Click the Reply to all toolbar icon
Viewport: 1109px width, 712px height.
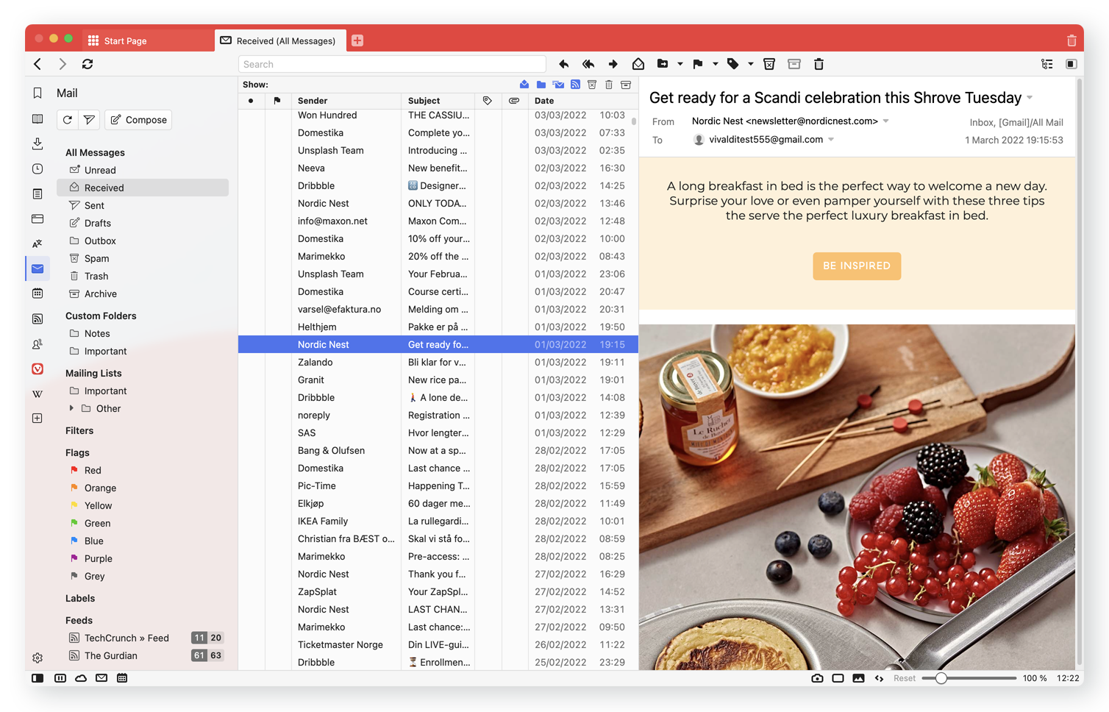588,64
